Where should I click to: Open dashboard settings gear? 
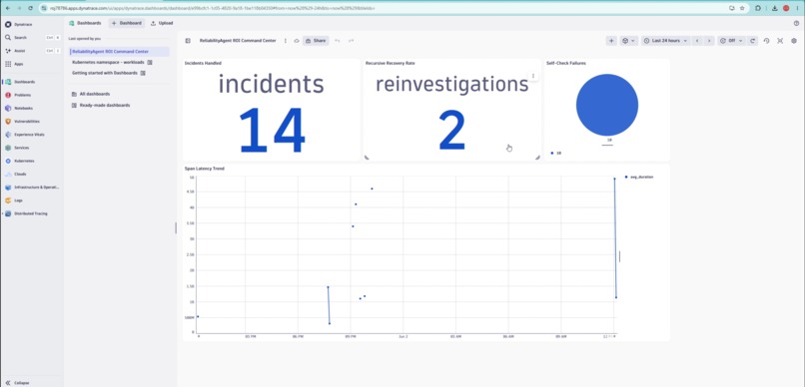[794, 41]
